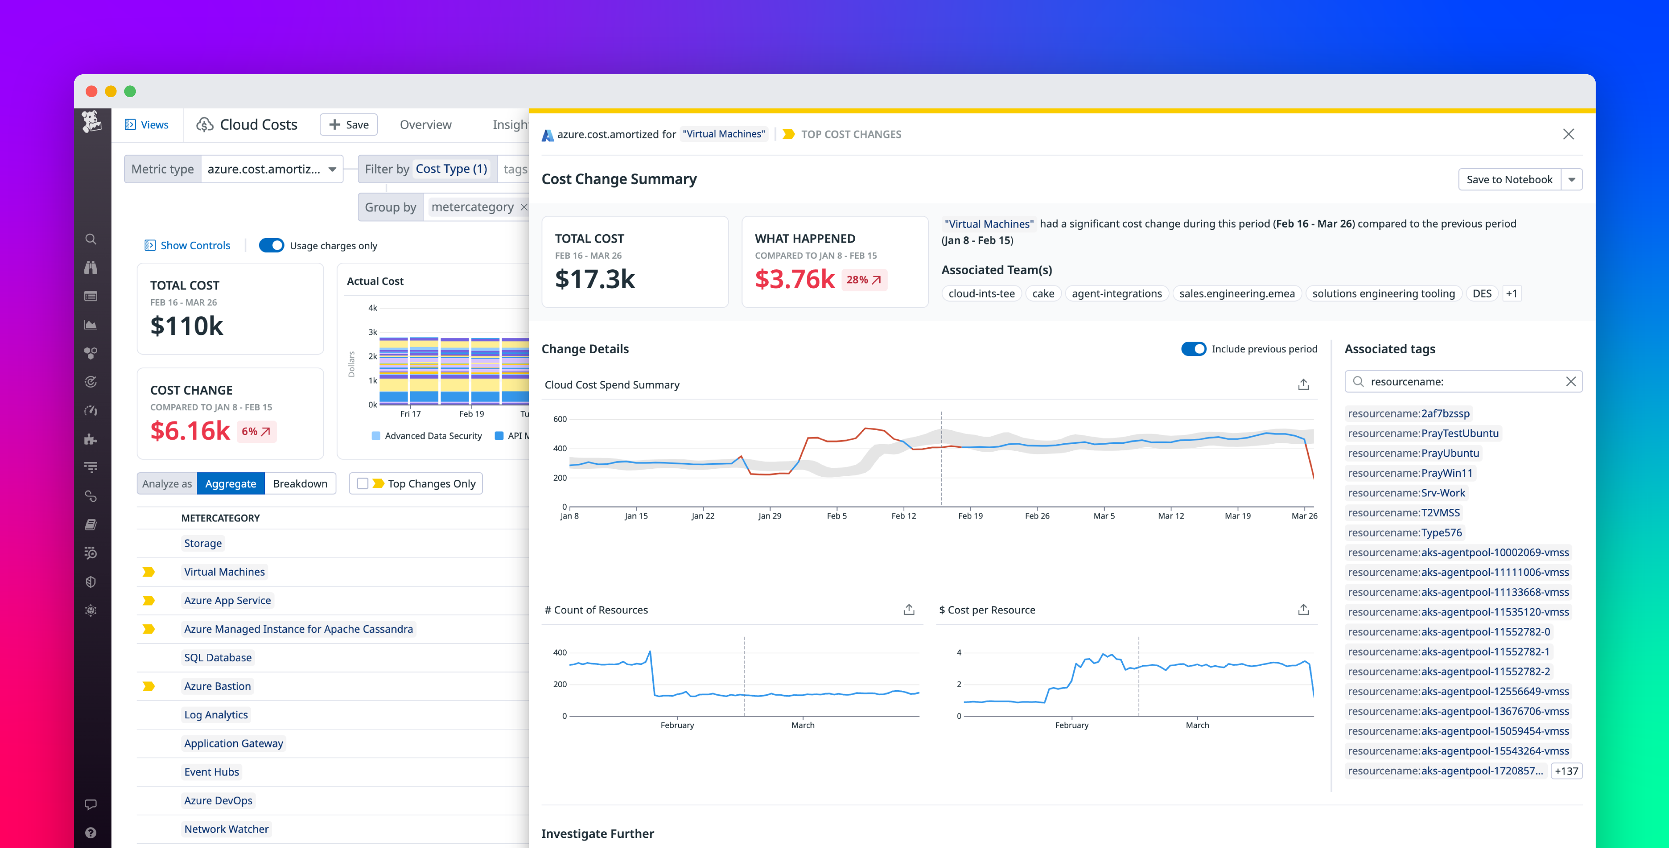Expand Show Controls
The height and width of the screenshot is (848, 1669).
[187, 245]
